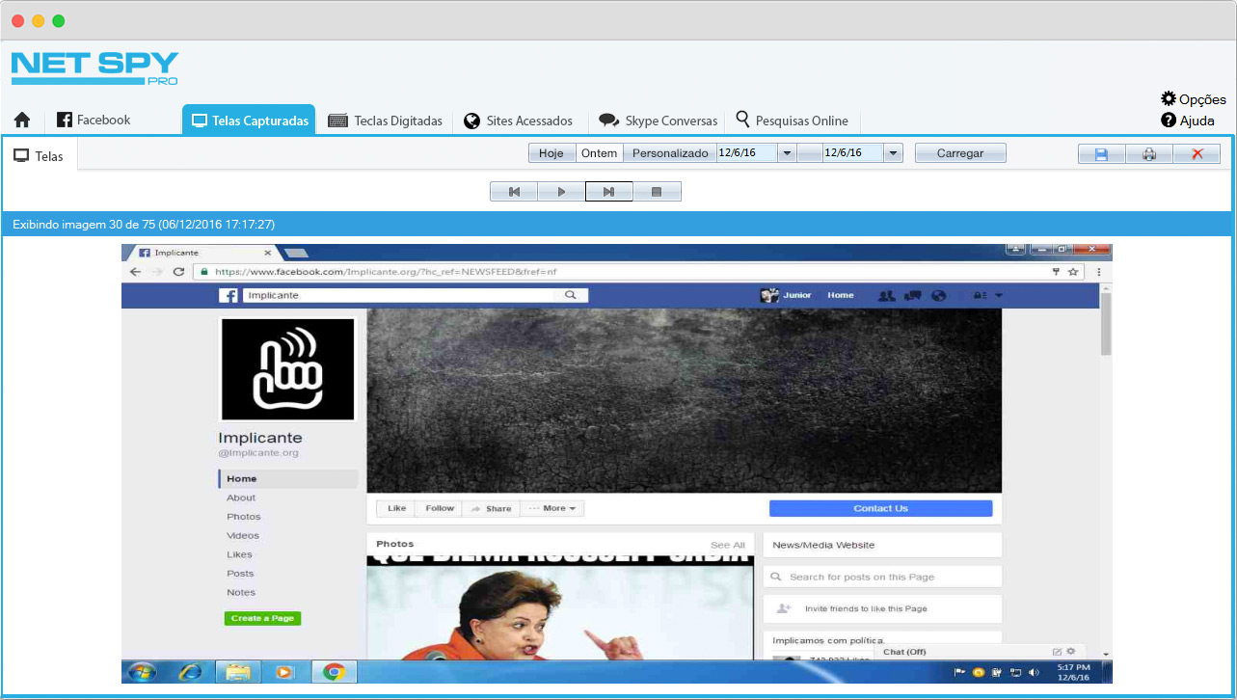Jump to the first captured image
Image resolution: width=1237 pixels, height=700 pixels.
514,192
